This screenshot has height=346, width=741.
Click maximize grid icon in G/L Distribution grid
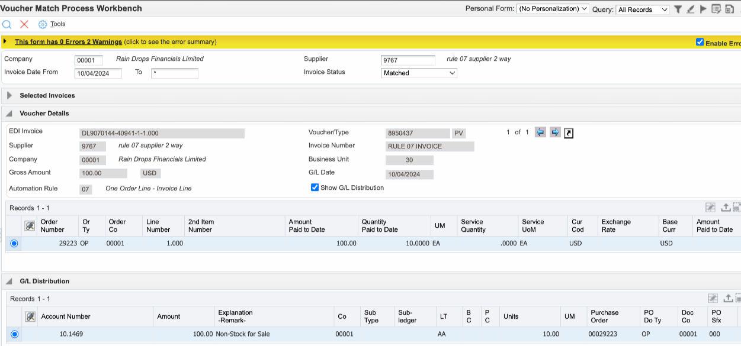738,299
